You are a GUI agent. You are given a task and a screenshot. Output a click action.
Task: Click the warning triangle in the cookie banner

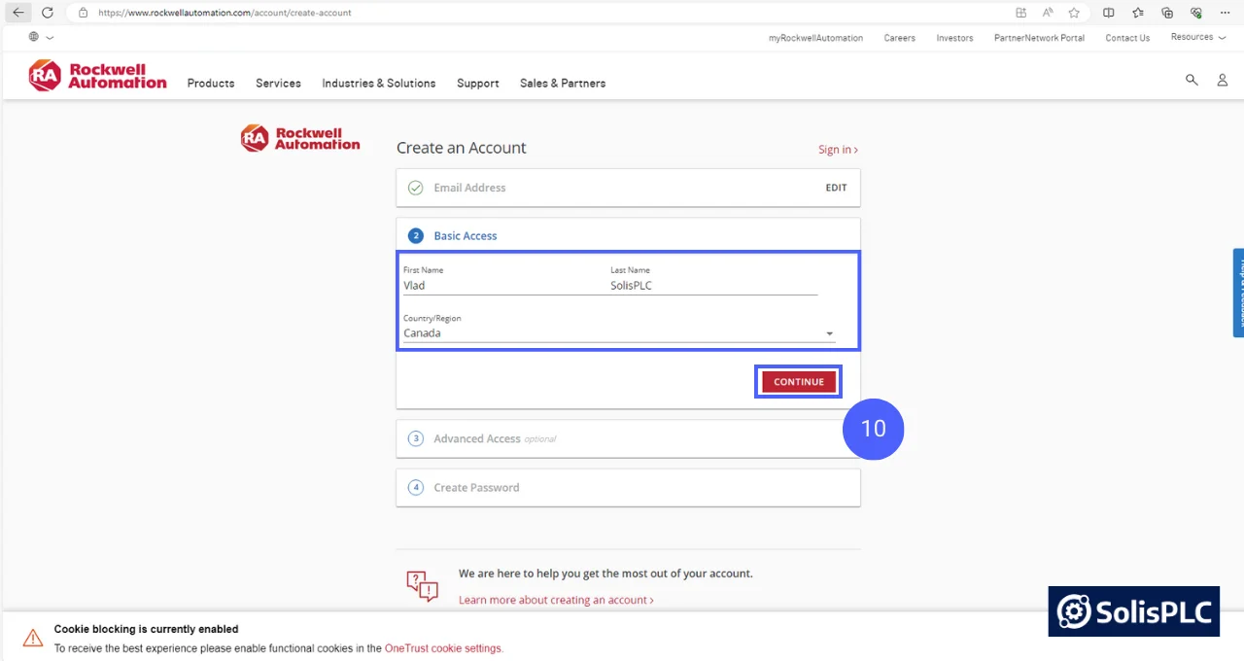(32, 638)
